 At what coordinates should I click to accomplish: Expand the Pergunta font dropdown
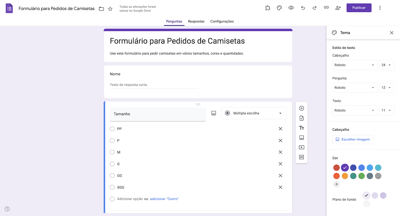[x=355, y=87]
